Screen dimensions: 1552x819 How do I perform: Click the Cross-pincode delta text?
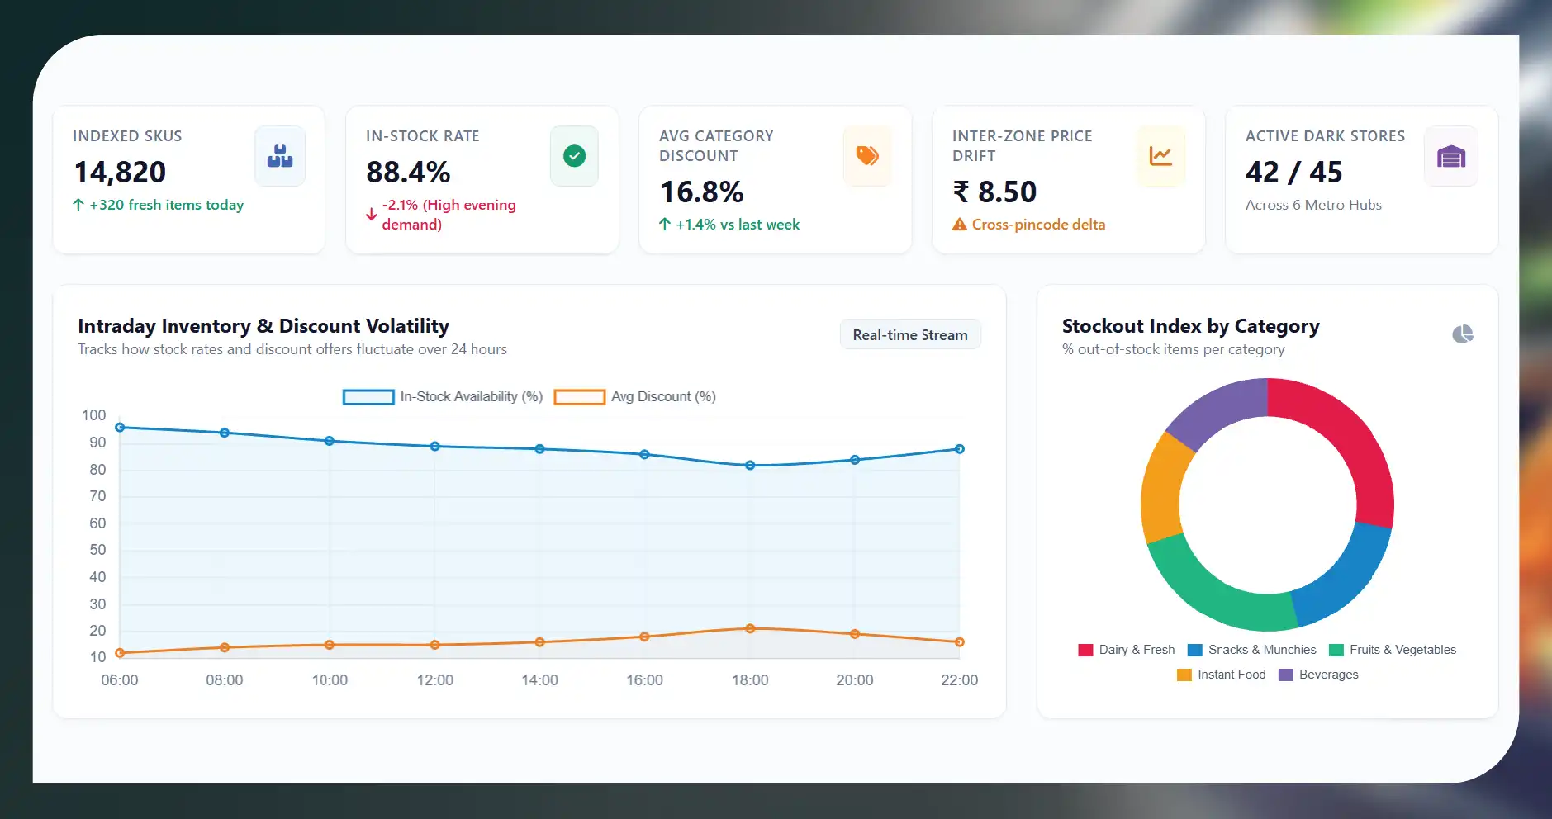click(x=1038, y=225)
